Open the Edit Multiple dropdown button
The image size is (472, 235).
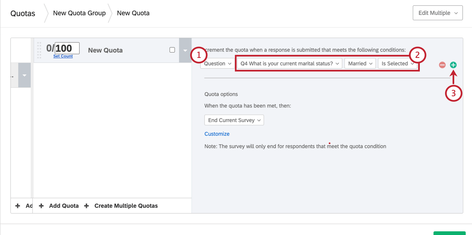pyautogui.click(x=438, y=13)
